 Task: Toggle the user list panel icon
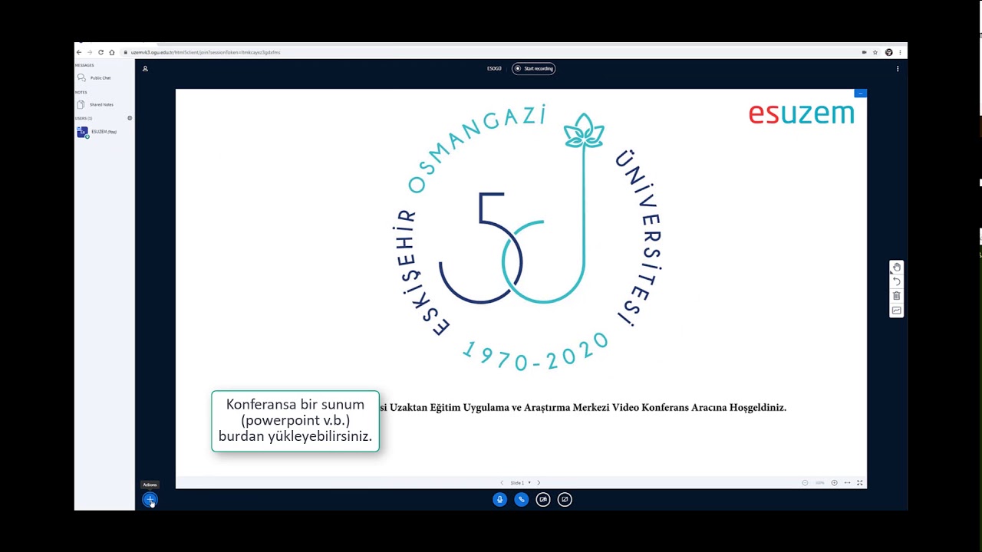(145, 68)
